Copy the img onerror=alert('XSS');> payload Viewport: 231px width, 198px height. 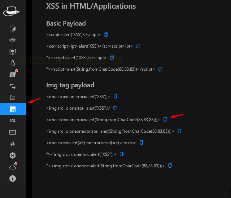[115, 96]
